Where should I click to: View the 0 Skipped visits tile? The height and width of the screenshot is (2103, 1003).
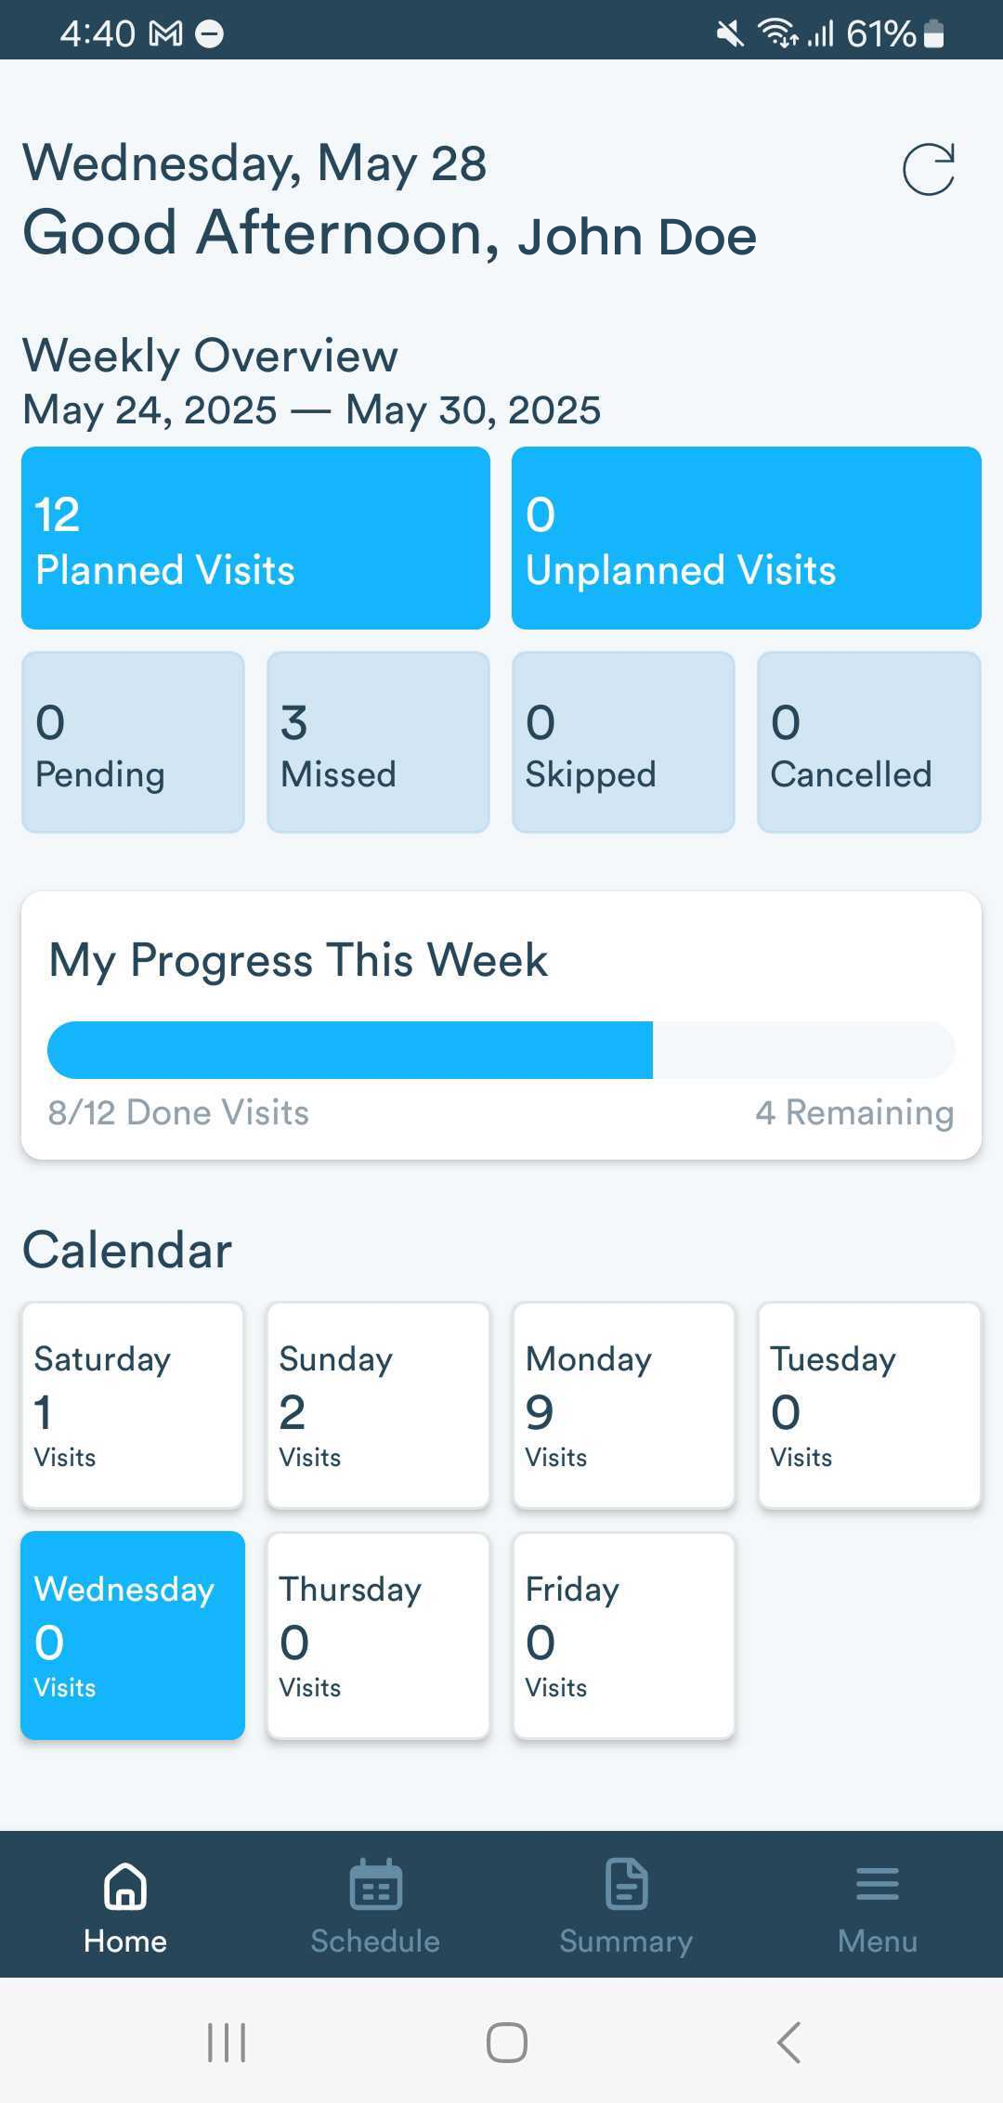tap(623, 742)
